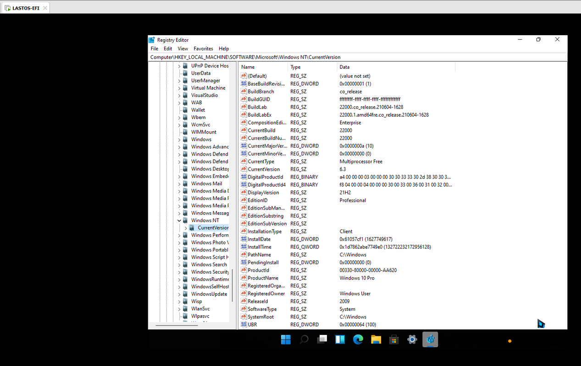
Task: Click the InstallTime QWORD icon
Action: click(x=243, y=247)
